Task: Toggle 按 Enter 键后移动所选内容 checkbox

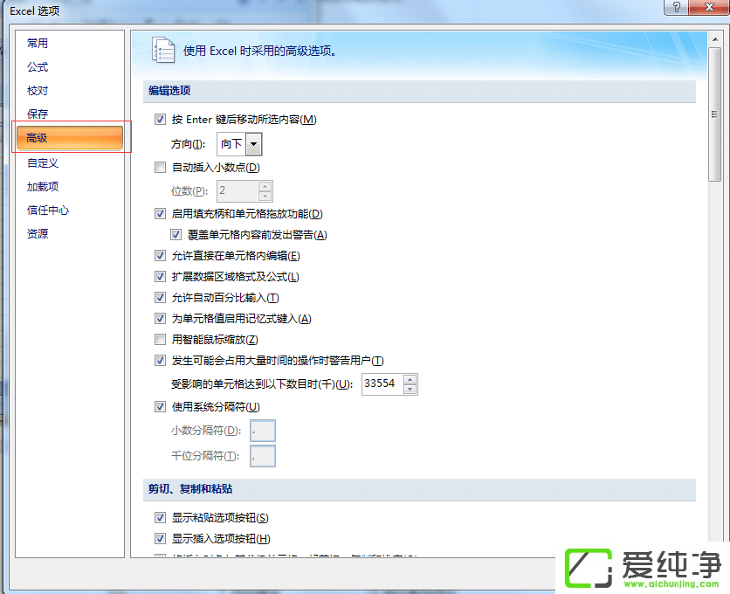Action: [160, 120]
